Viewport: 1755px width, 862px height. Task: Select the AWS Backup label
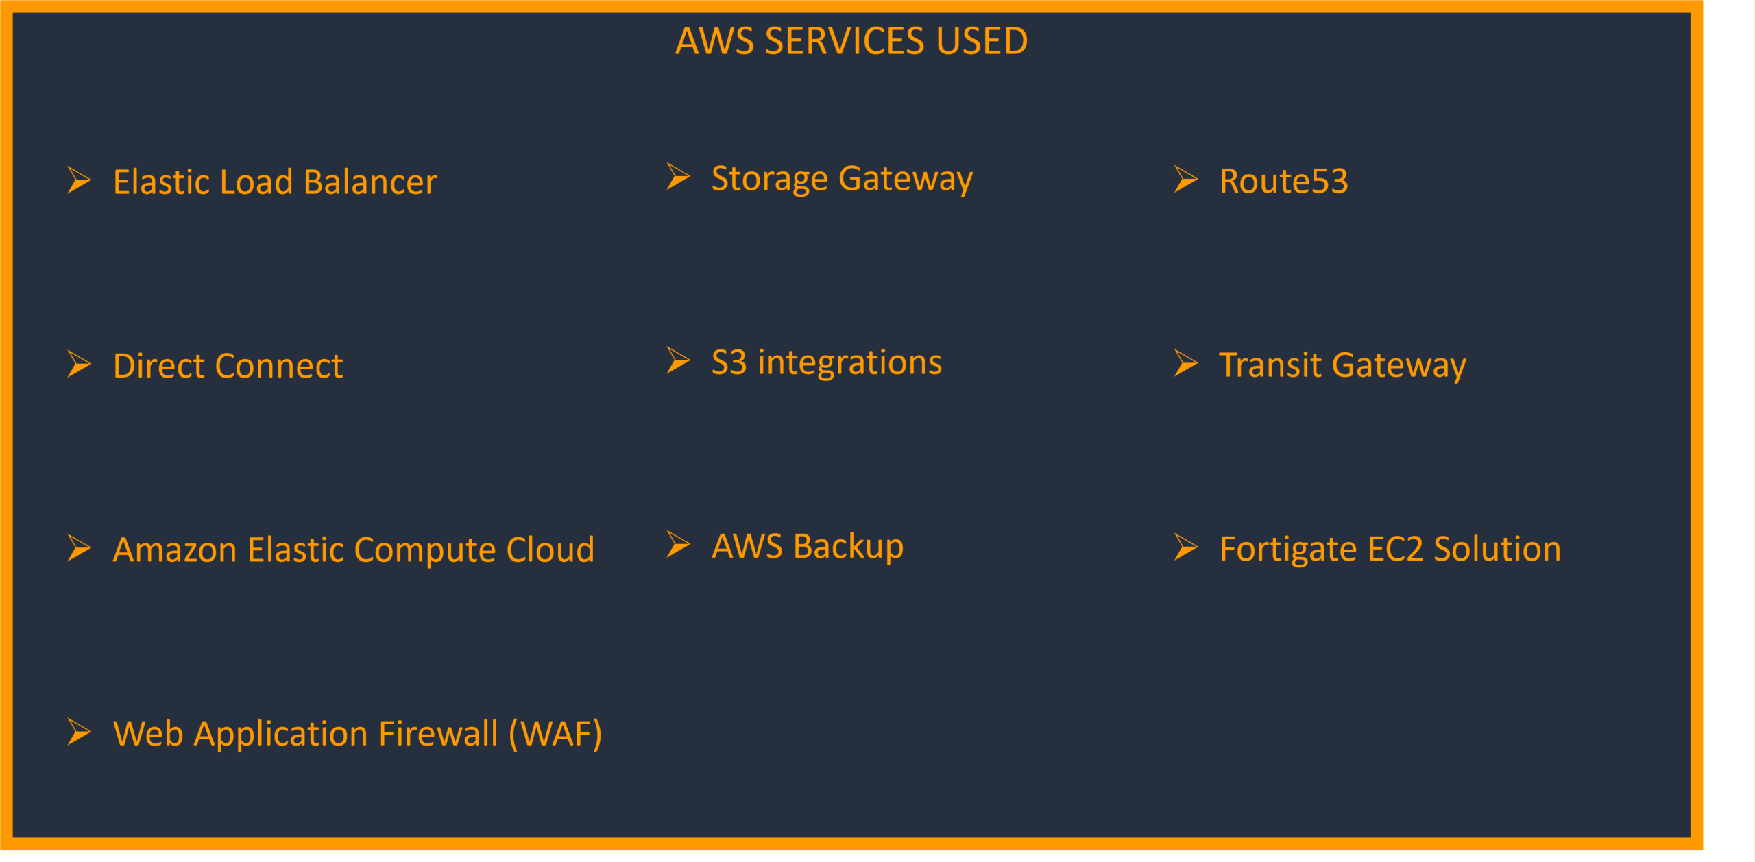click(x=808, y=547)
